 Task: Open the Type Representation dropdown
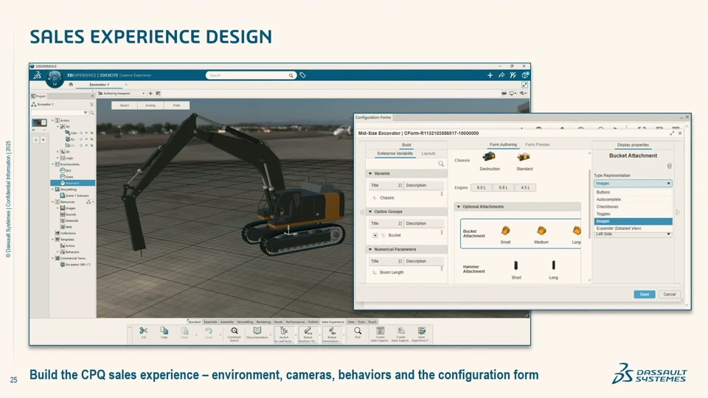pyautogui.click(x=633, y=184)
